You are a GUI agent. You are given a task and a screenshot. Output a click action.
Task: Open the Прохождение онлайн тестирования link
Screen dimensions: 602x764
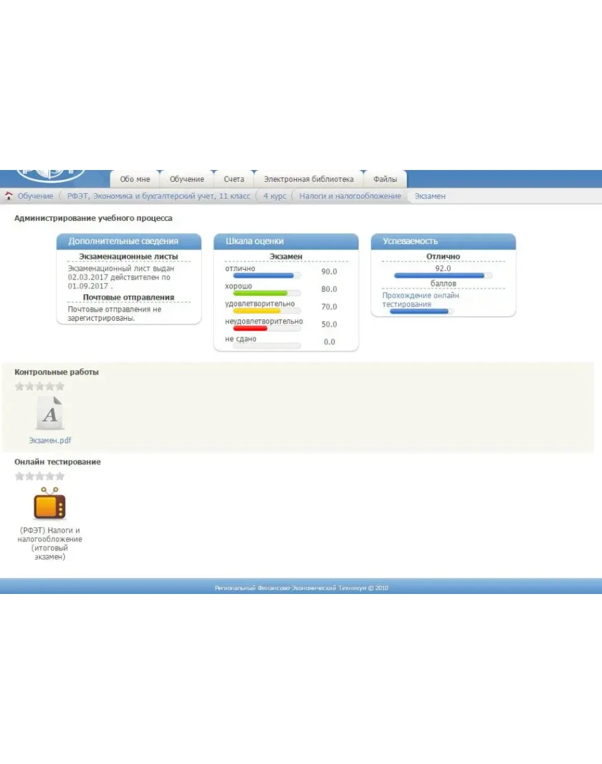pyautogui.click(x=421, y=300)
